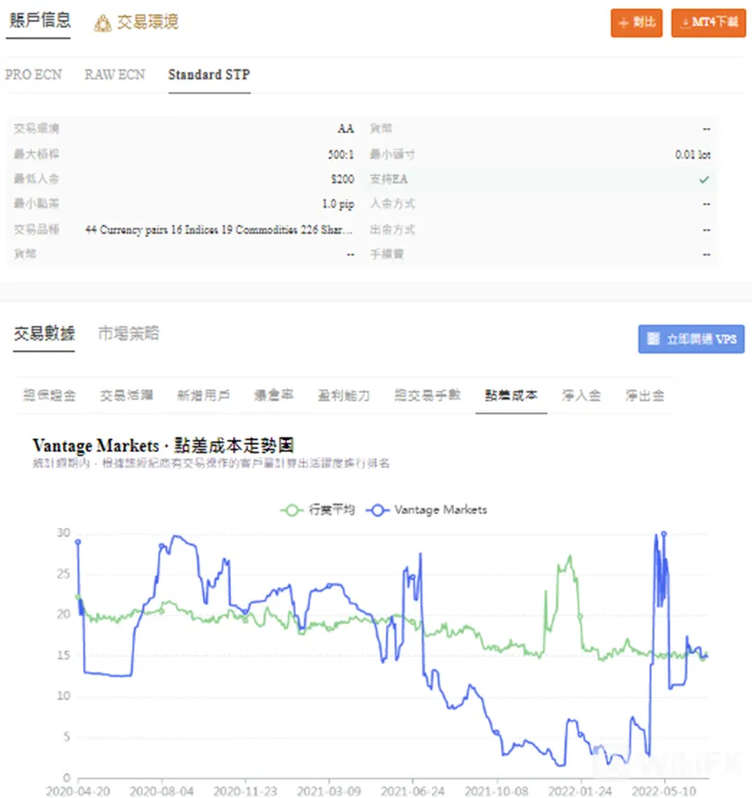Click the 立即開通 VPS button

[691, 339]
